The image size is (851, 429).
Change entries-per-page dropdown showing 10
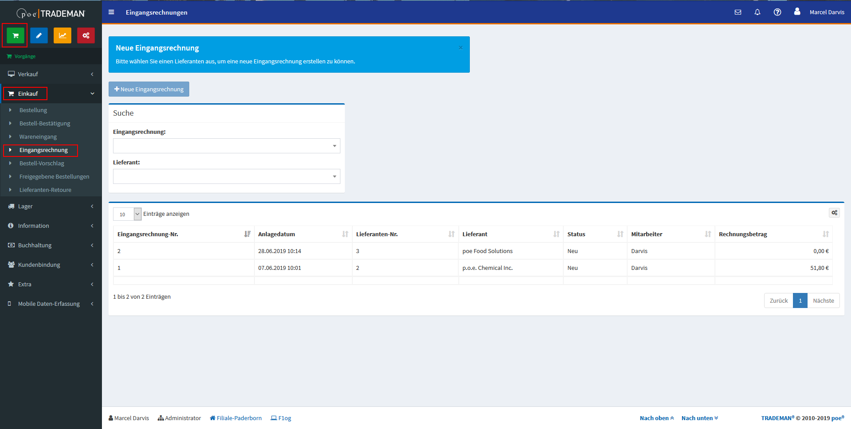pyautogui.click(x=127, y=214)
